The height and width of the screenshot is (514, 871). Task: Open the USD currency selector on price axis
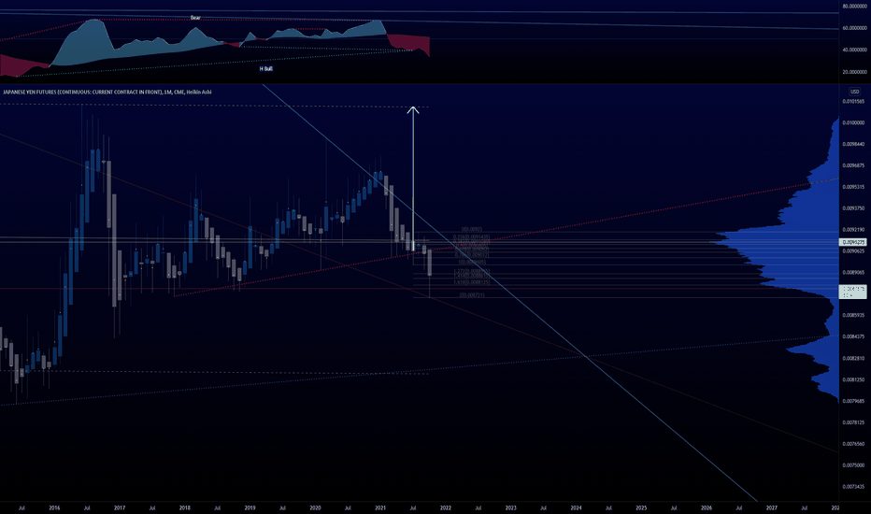(854, 92)
